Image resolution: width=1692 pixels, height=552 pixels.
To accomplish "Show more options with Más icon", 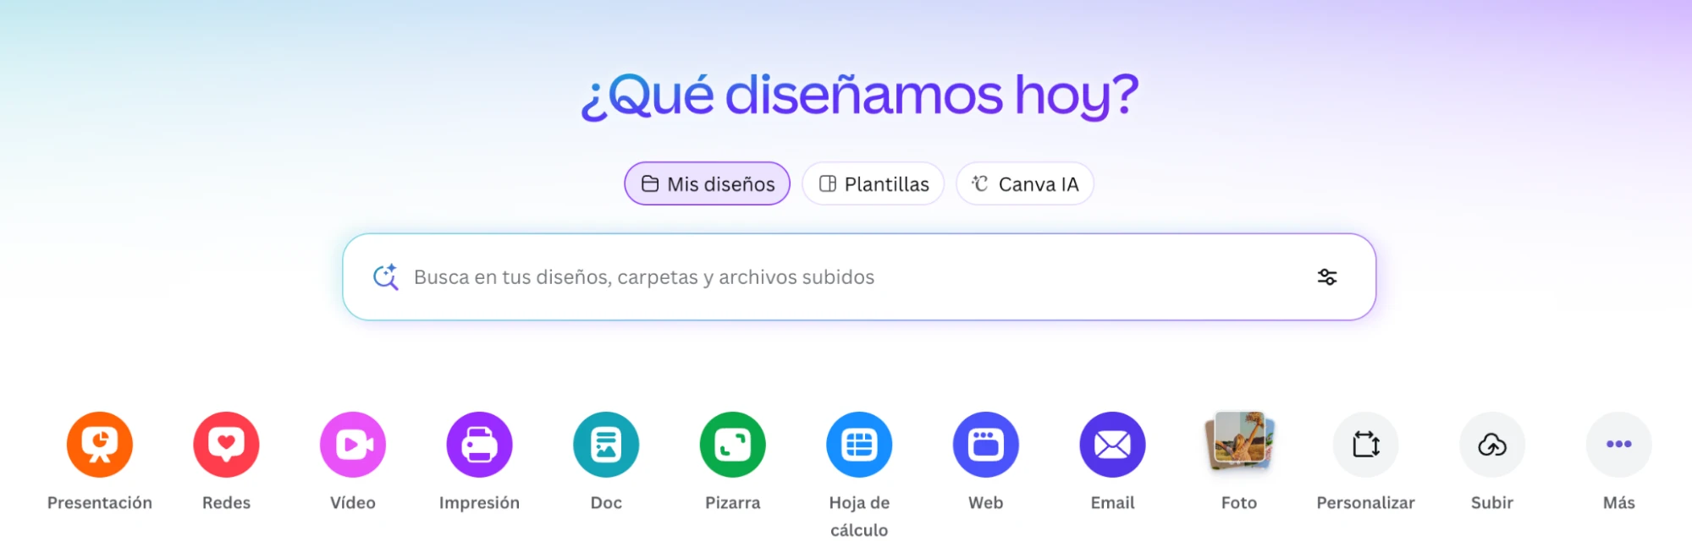I will pos(1619,445).
